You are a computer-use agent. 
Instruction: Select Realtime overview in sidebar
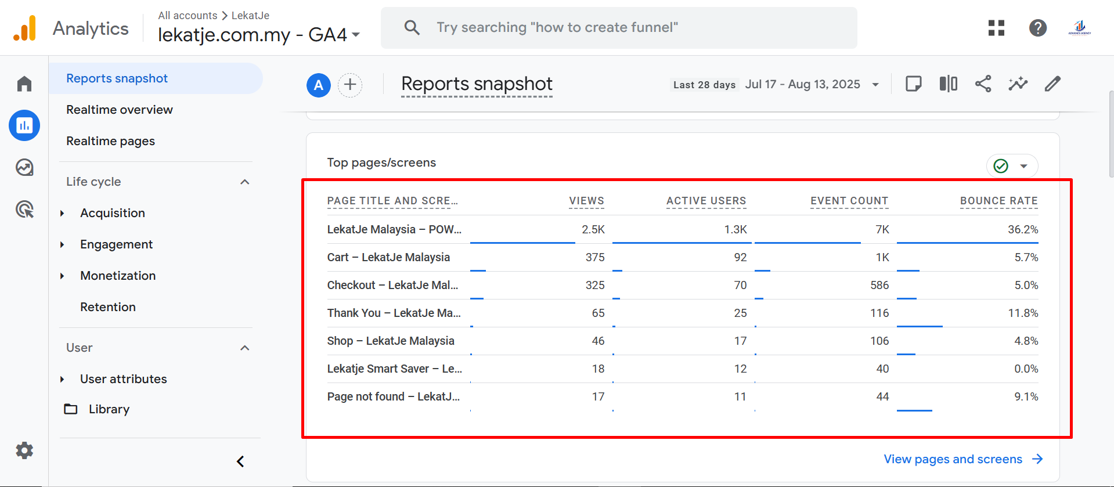120,110
